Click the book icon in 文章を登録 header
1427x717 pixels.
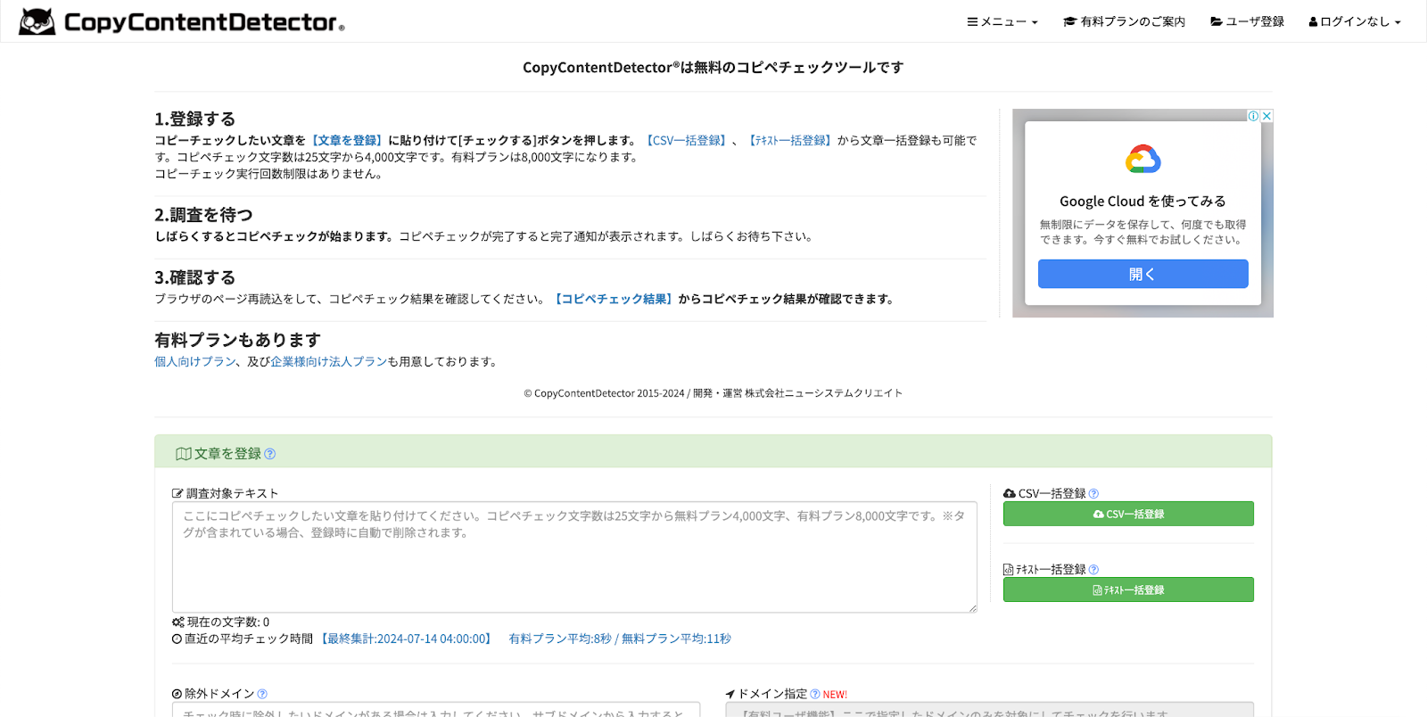pos(184,454)
